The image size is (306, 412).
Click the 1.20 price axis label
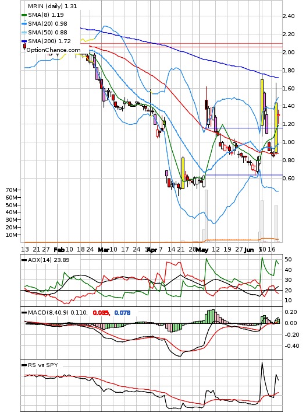click(289, 124)
